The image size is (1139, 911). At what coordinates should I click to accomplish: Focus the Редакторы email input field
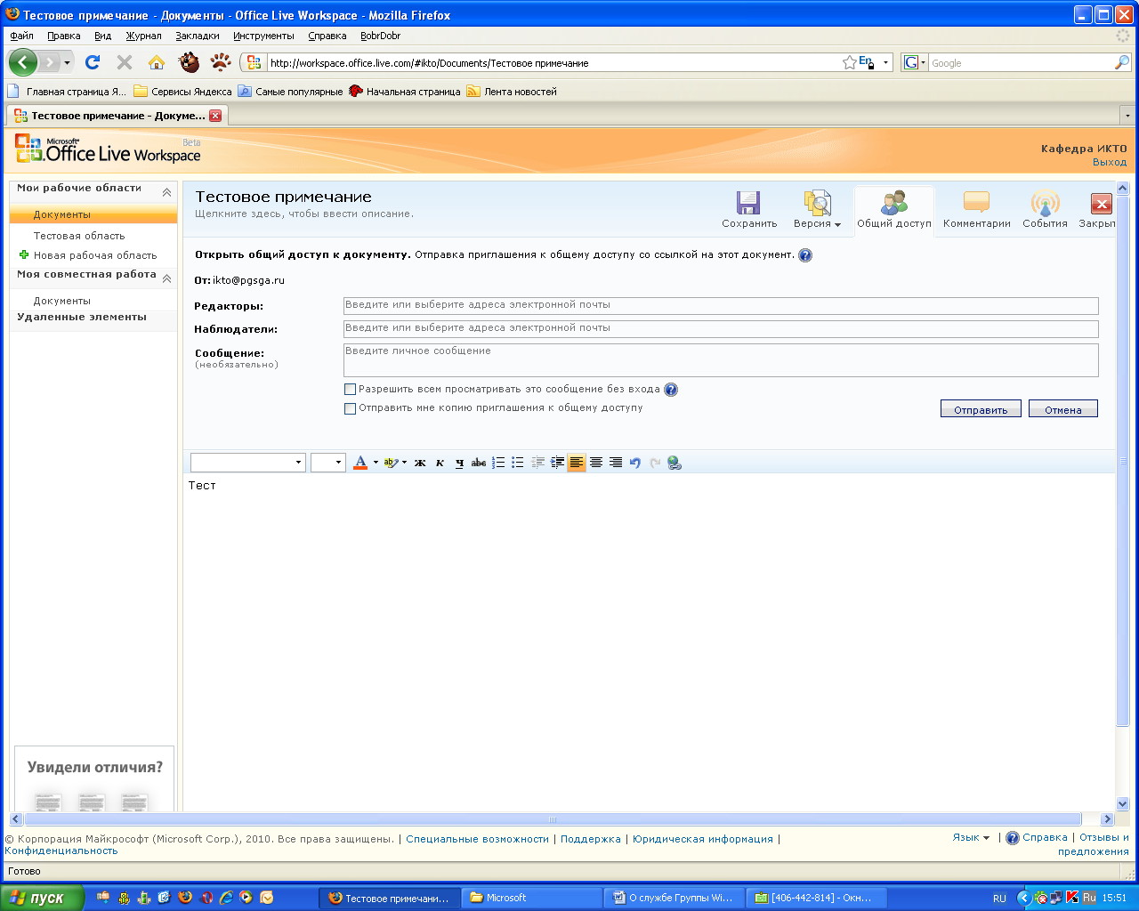[721, 305]
